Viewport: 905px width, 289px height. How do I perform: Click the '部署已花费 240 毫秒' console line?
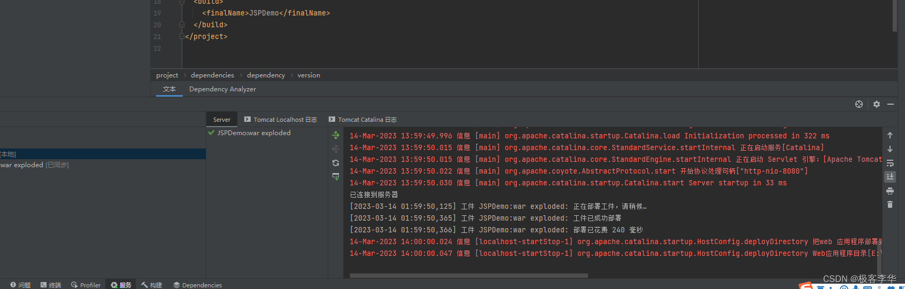pos(496,230)
